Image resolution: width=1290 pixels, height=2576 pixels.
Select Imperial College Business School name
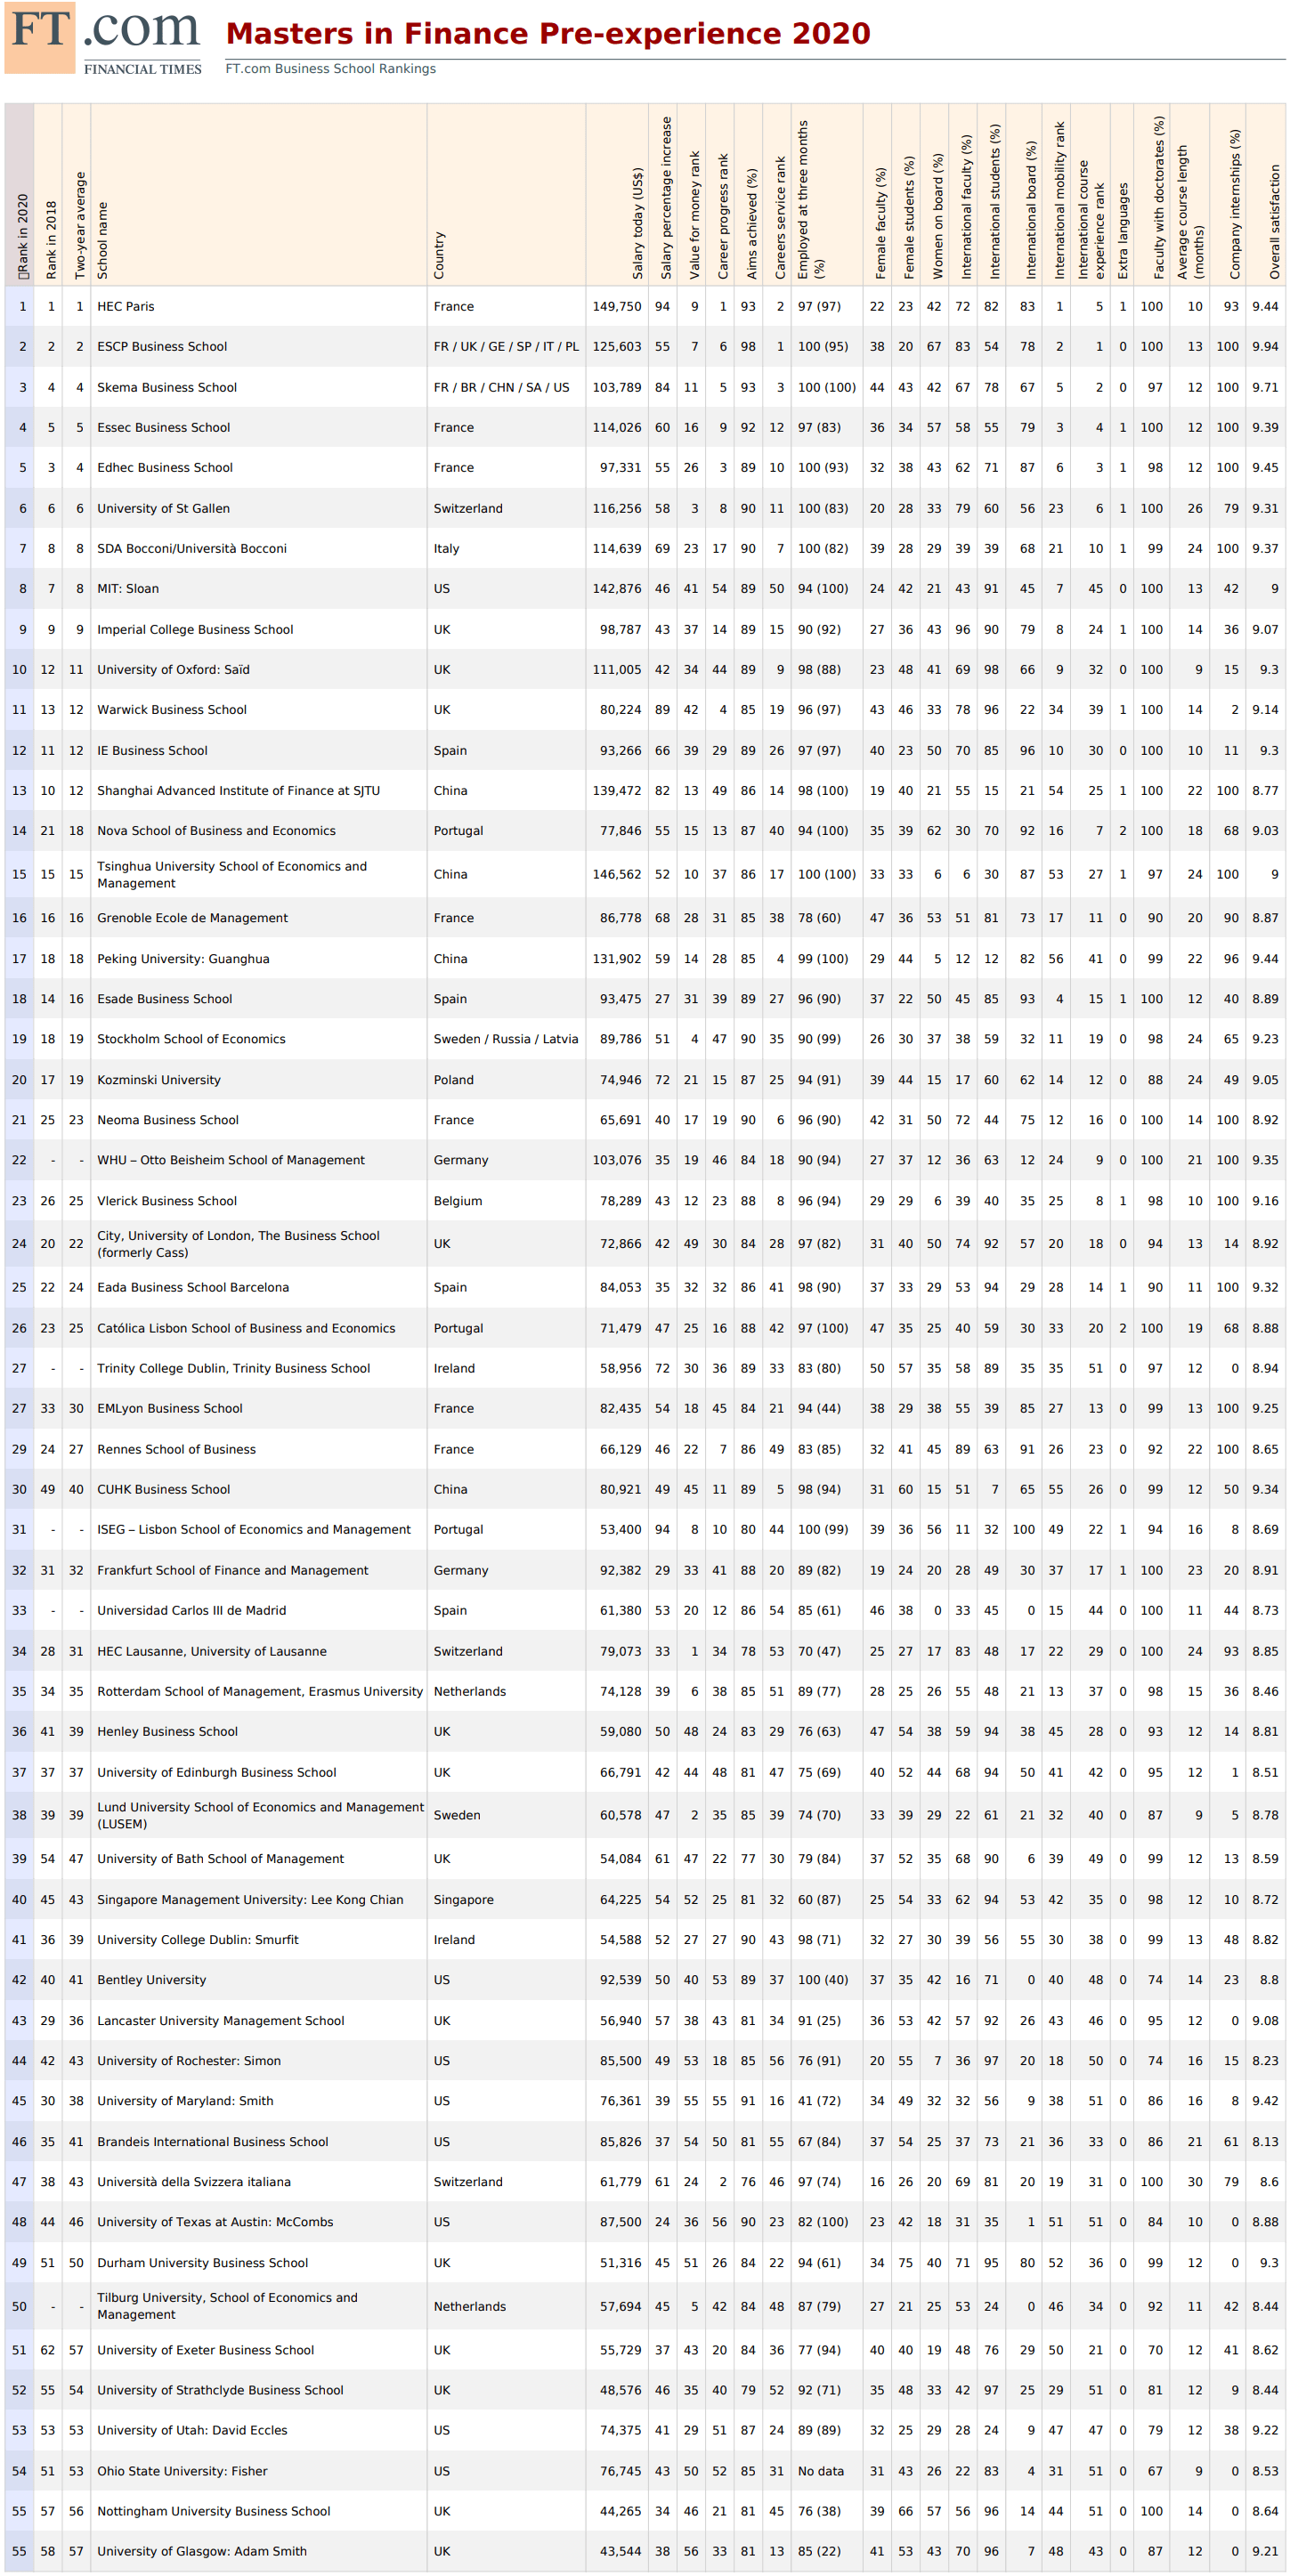point(195,629)
